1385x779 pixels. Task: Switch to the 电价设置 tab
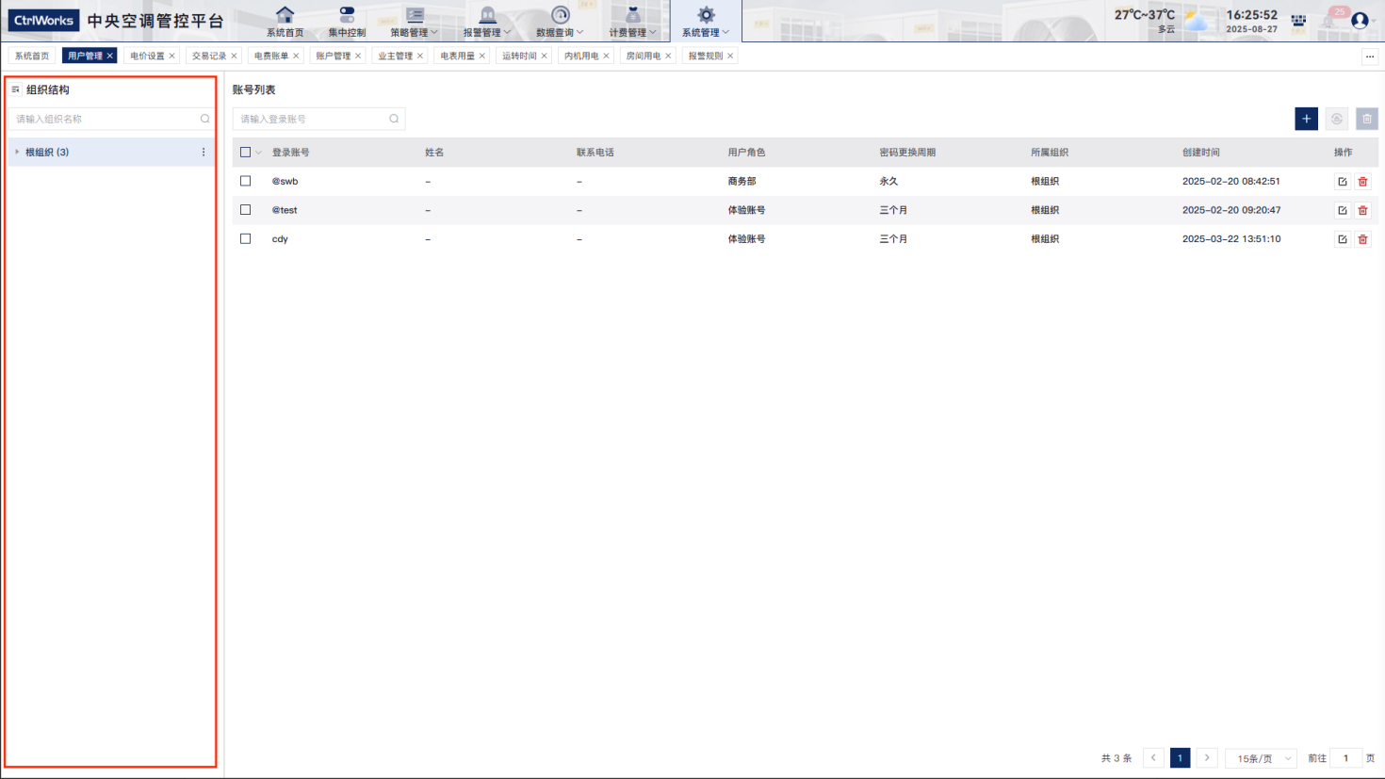tap(147, 57)
